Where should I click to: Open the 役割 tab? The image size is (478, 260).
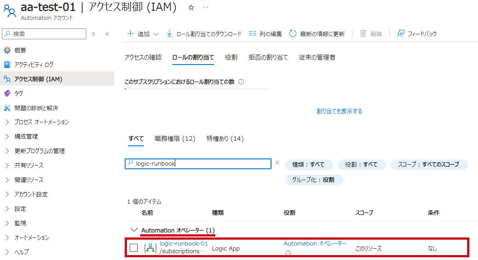[x=231, y=57]
